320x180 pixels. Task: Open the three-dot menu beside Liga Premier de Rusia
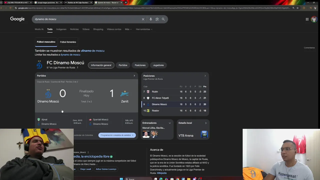point(77,67)
